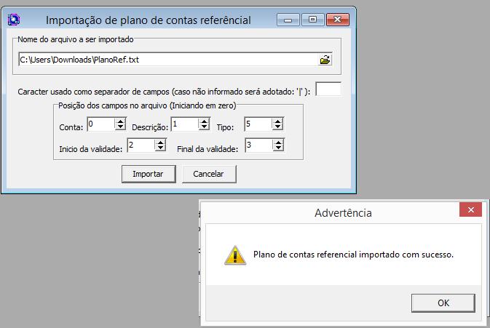
Task: Click the 'Nome do arquivo a ser importado' label
Action: click(75, 39)
